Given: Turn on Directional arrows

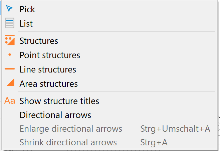Looking at the screenshot, I should [x=55, y=115].
